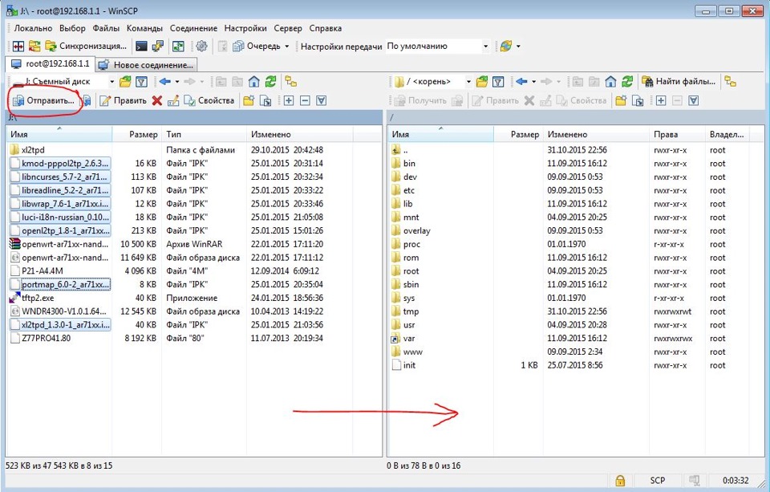Click the keep remote directory up to date icon
770x492 pixels.
coord(178,47)
